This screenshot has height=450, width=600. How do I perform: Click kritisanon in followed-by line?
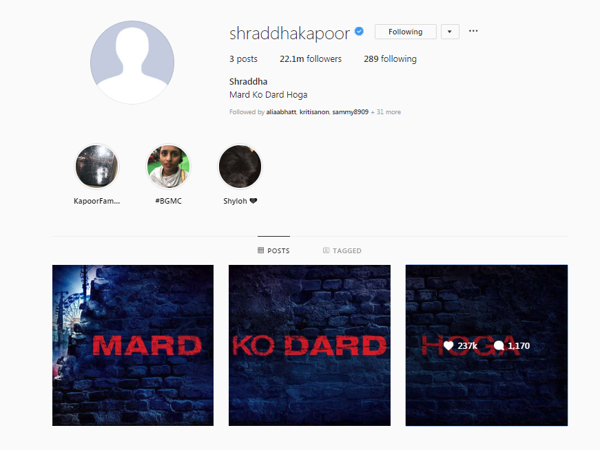[314, 112]
